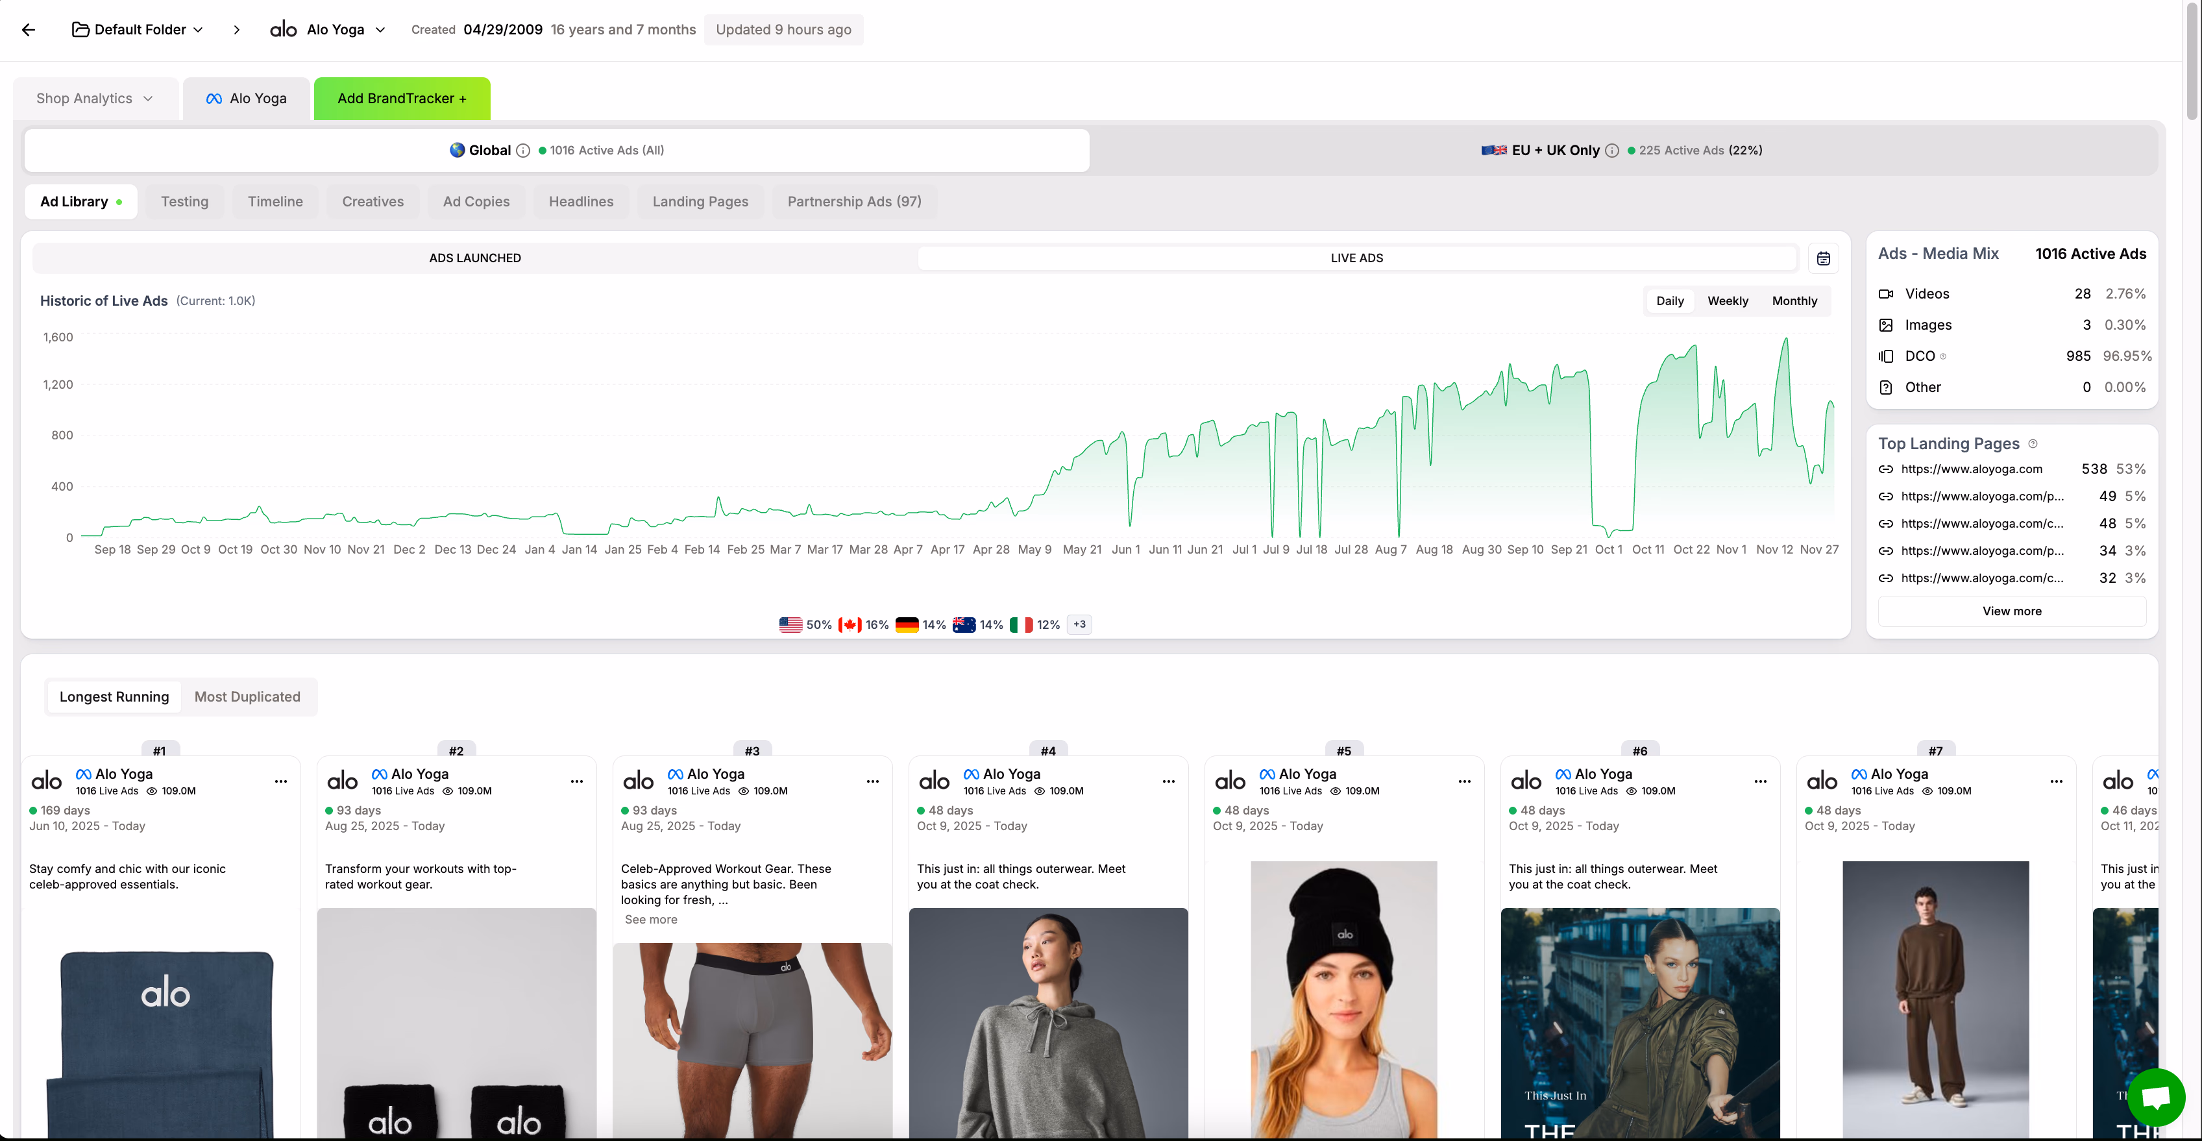Screen dimensions: 2202x1141
Task: Open the Shop Analytics dropdown
Action: coord(95,97)
